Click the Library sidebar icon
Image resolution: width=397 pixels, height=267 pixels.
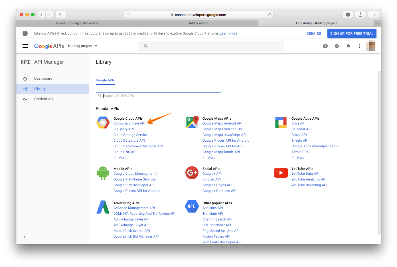coord(25,89)
